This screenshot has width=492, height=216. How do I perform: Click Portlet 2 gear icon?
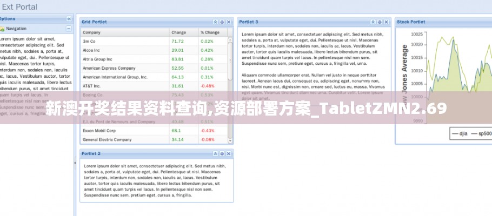[x=222, y=154]
